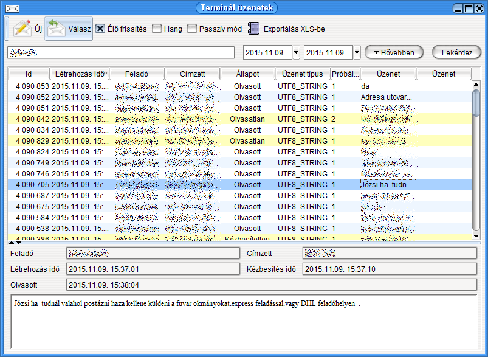The width and height of the screenshot is (488, 357).
Task: Maximize the Terminál üzenetek window
Action: (468, 8)
